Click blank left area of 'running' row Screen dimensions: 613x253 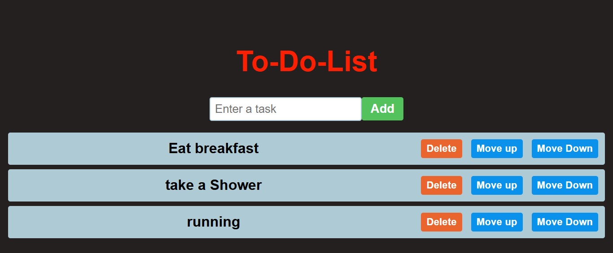pos(67,222)
